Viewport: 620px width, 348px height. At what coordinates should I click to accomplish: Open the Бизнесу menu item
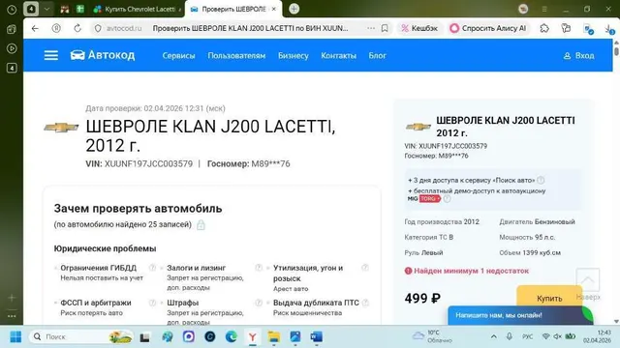click(293, 56)
